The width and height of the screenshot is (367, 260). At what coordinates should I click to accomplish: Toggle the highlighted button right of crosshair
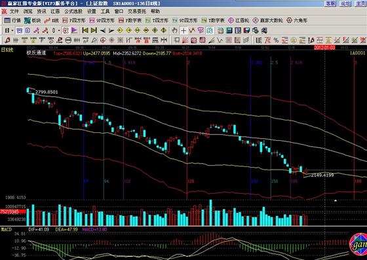click(210, 30)
